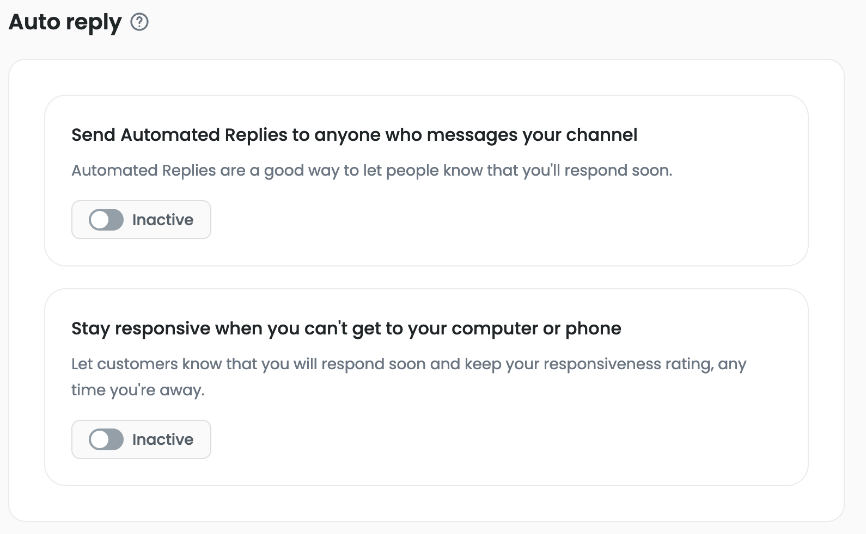Turn on the Stay responsive toggle switch
Image resolution: width=866 pixels, height=534 pixels.
pyautogui.click(x=106, y=439)
